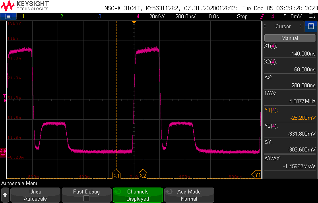Click the trigger edge slope icon
The width and height of the screenshot is (318, 203).
(262, 16)
